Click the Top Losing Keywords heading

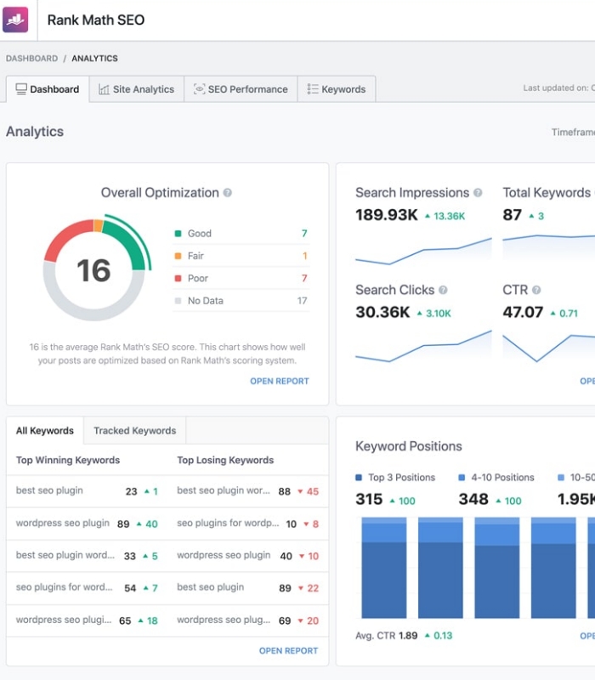225,460
